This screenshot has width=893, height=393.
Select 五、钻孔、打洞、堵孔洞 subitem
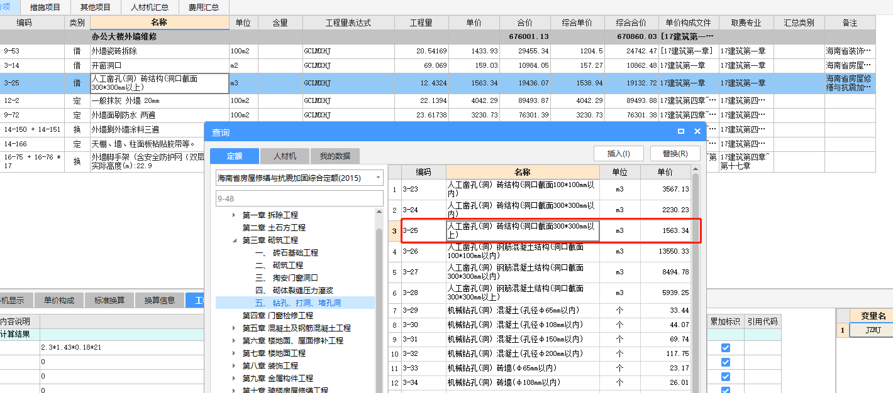[x=298, y=303]
